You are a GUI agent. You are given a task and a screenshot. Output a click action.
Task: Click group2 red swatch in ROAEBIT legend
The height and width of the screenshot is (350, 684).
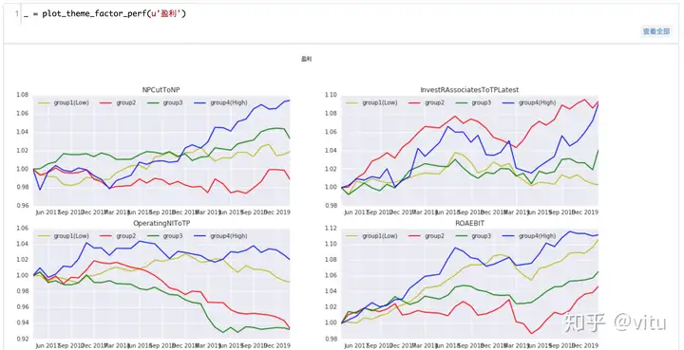415,236
